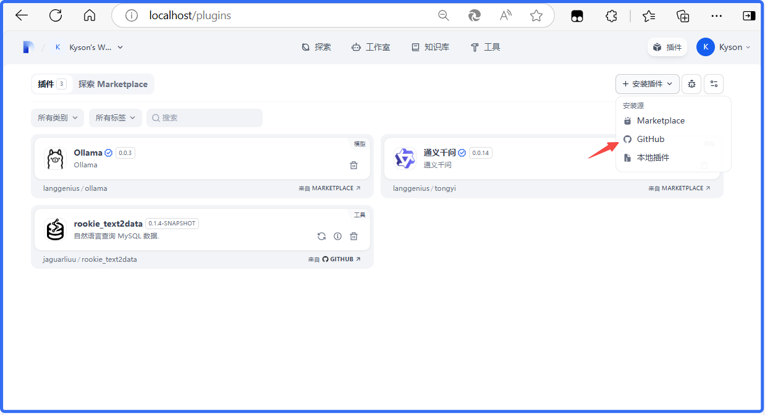Go back with the browser back arrow

[x=22, y=15]
